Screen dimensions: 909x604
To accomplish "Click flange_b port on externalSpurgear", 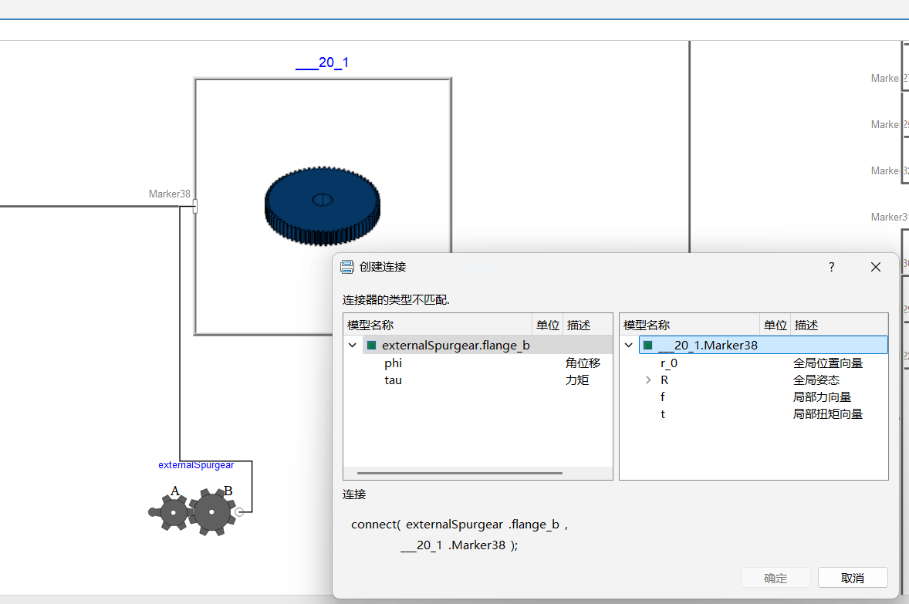I will pos(239,512).
